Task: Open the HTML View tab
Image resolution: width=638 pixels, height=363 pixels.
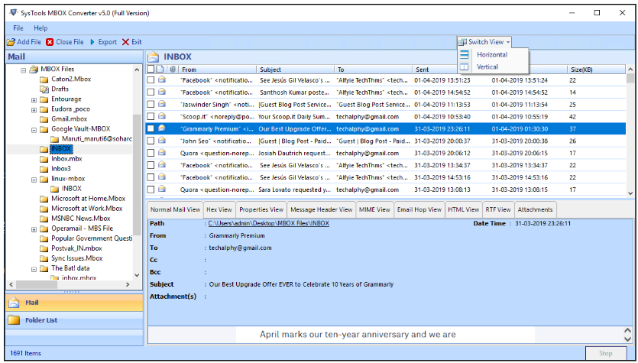Action: pyautogui.click(x=464, y=209)
